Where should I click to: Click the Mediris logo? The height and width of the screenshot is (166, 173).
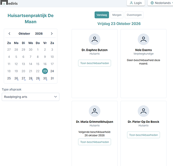[x=9, y=2]
